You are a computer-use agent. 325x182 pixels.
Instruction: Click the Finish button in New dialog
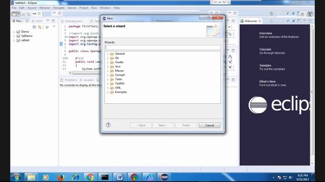[186, 125]
